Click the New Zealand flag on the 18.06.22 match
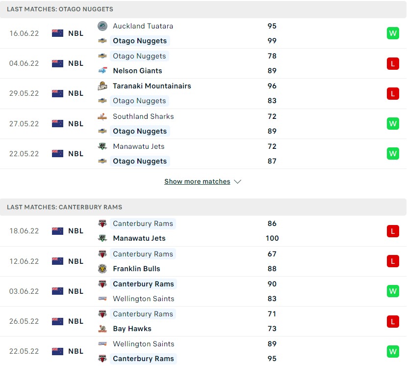The width and height of the screenshot is (407, 366). [x=58, y=231]
